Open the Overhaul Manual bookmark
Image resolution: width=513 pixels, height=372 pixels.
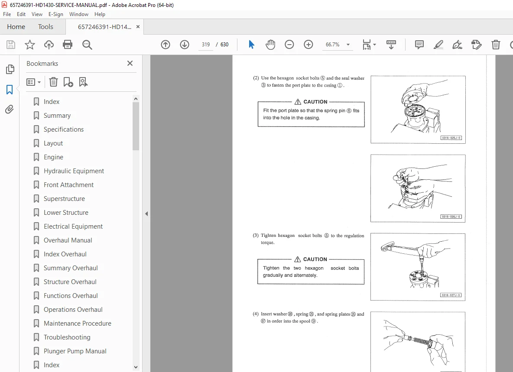(x=68, y=240)
